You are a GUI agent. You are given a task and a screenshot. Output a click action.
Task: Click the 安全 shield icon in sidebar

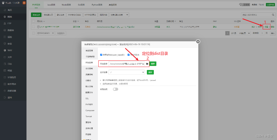(x=5, y=44)
